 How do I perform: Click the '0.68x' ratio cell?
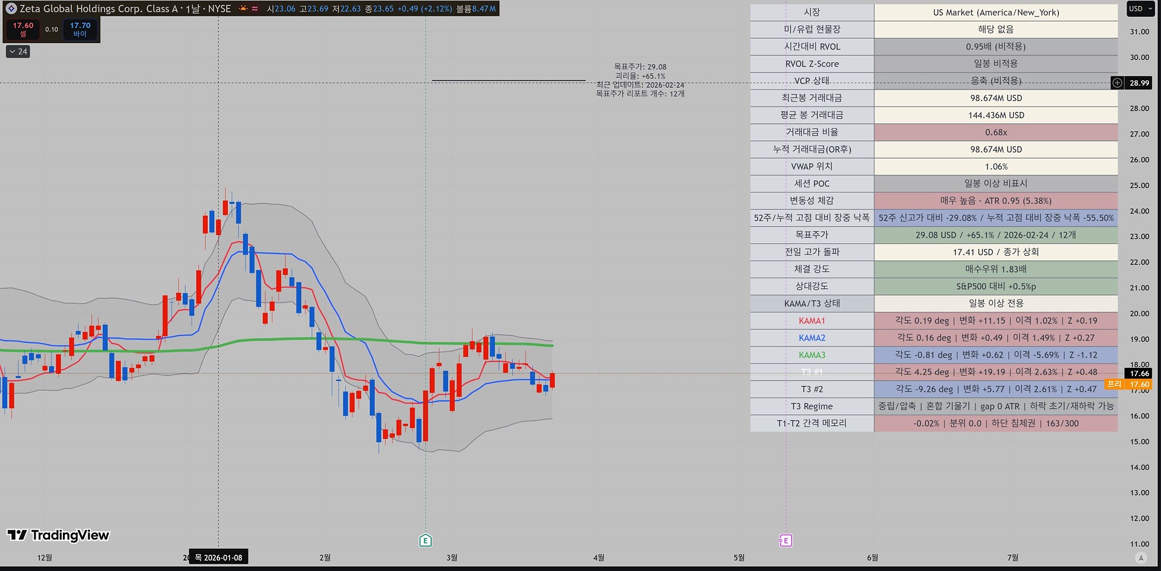pyautogui.click(x=996, y=132)
